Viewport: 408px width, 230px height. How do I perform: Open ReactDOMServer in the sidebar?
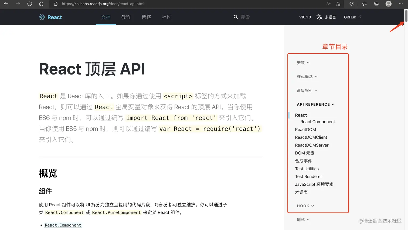(312, 145)
